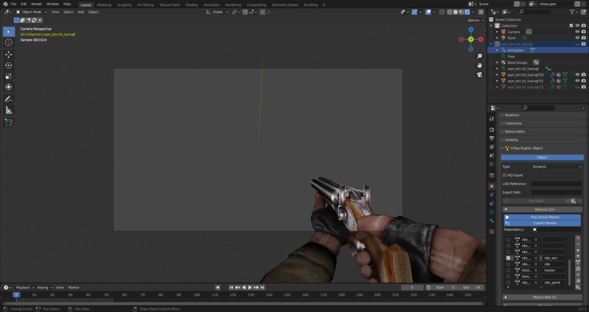Switch to rendered viewport shading
The width and height of the screenshot is (589, 312).
click(x=467, y=12)
